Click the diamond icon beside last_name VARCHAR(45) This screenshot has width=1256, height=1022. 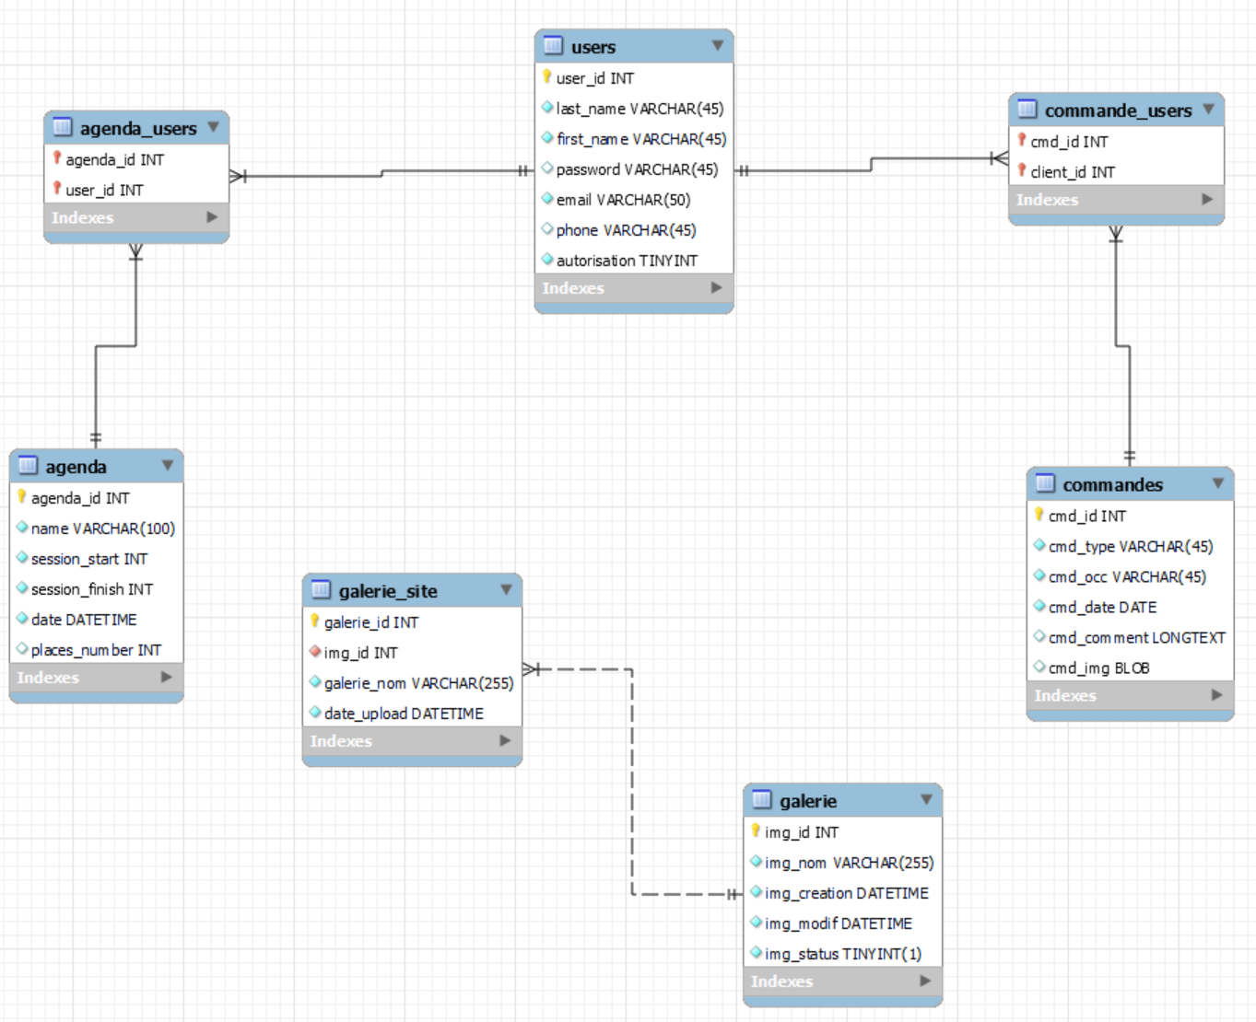click(x=547, y=108)
